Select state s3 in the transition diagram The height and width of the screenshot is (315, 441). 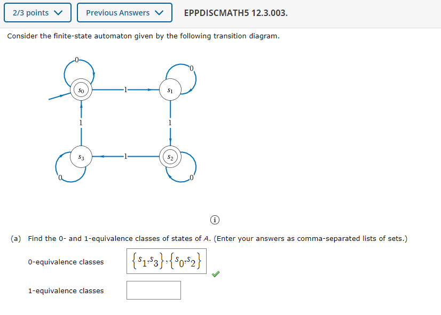click(81, 157)
